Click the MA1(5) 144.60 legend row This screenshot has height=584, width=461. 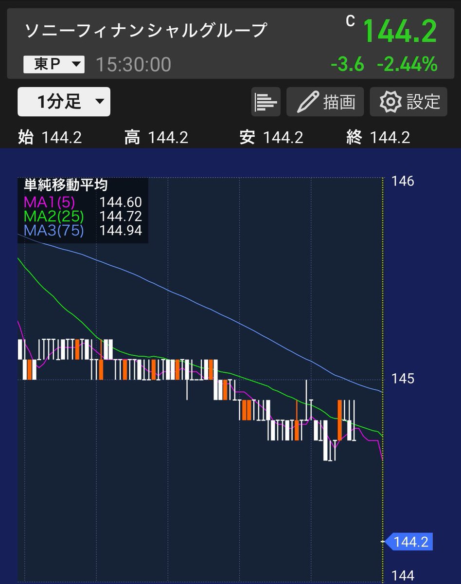tap(83, 202)
